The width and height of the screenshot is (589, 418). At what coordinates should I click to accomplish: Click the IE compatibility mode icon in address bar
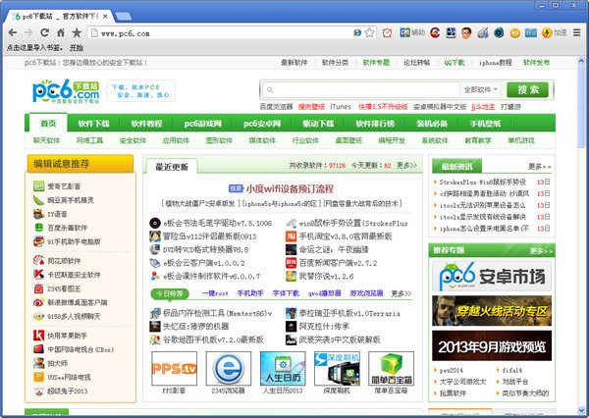coord(357,33)
